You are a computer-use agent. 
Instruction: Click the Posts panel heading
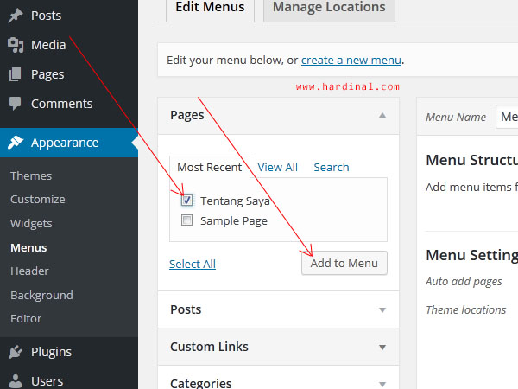click(x=186, y=309)
